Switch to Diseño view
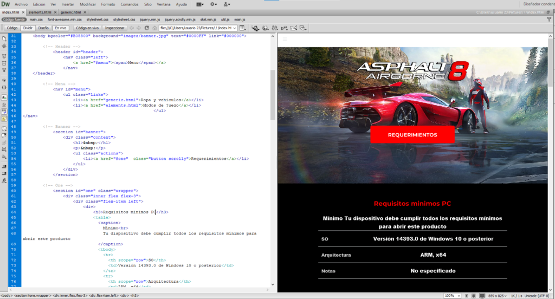The height and width of the screenshot is (299, 555). click(x=43, y=28)
